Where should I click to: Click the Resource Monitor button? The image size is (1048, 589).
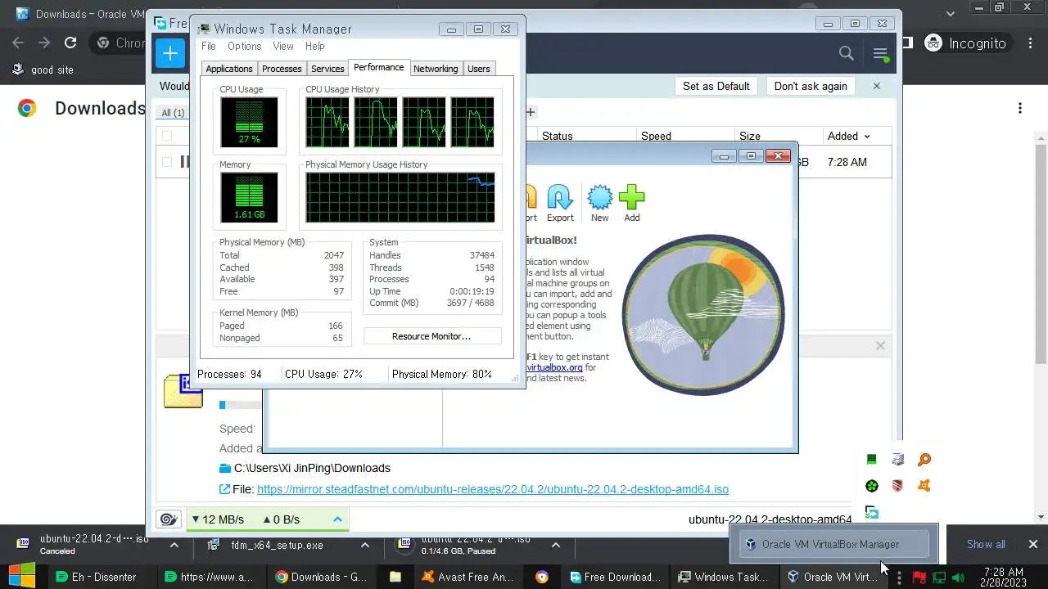click(x=431, y=336)
